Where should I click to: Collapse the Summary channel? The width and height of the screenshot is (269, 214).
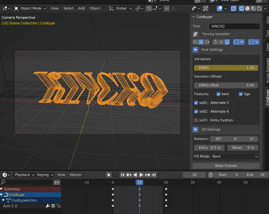click(1, 189)
